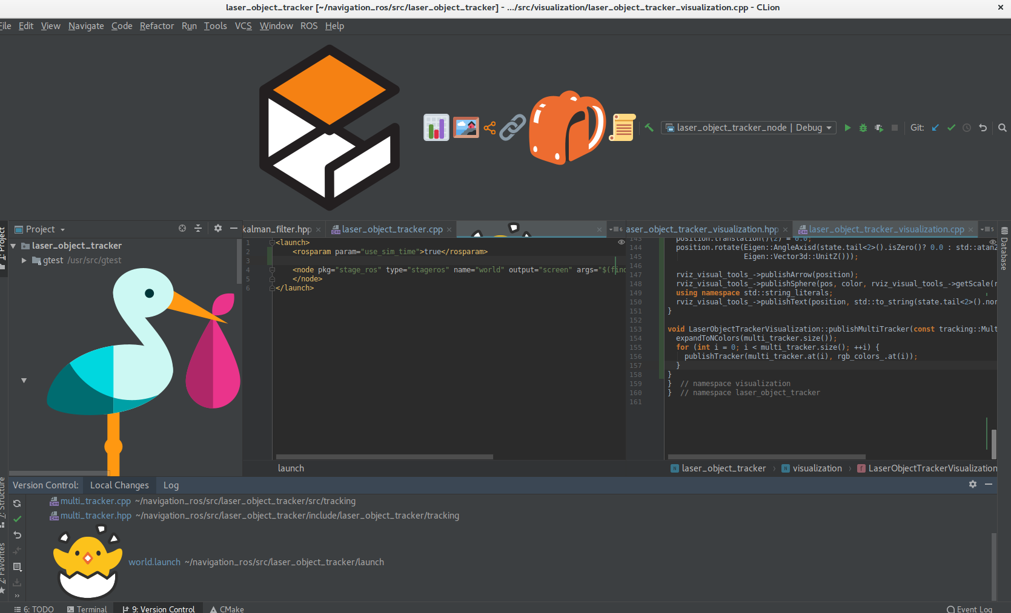This screenshot has height=613, width=1011.
Task: Open the Terminal tool window
Action: tap(87, 609)
